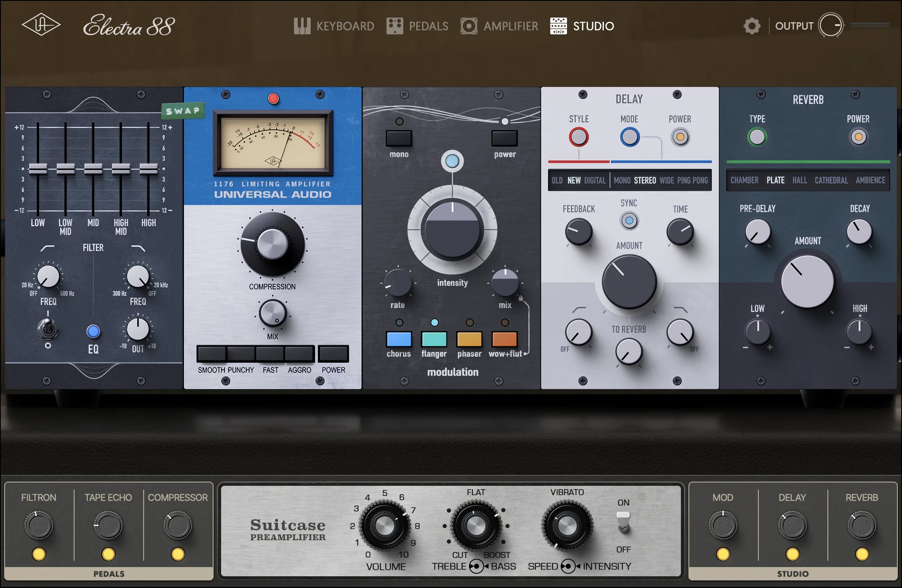This screenshot has width=902, height=588.
Task: Click the Universal Audio logo
Action: pos(41,25)
